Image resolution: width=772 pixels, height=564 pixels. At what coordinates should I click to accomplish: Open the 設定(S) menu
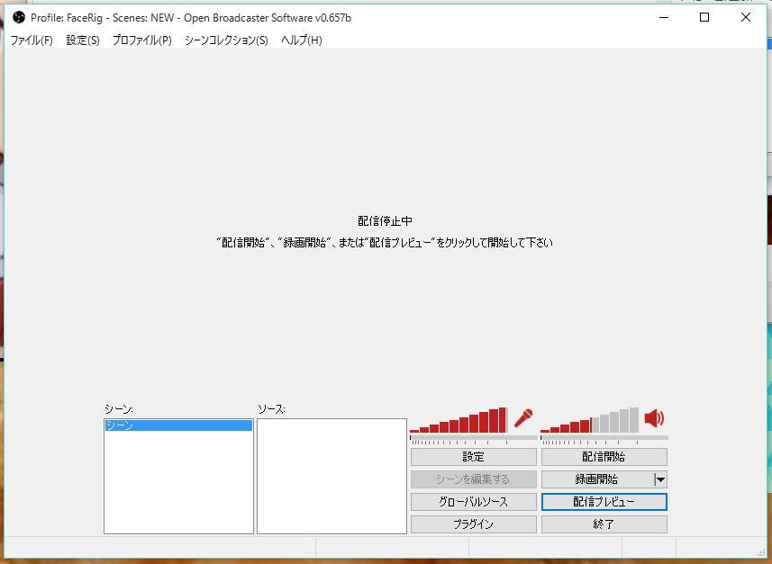tap(83, 40)
